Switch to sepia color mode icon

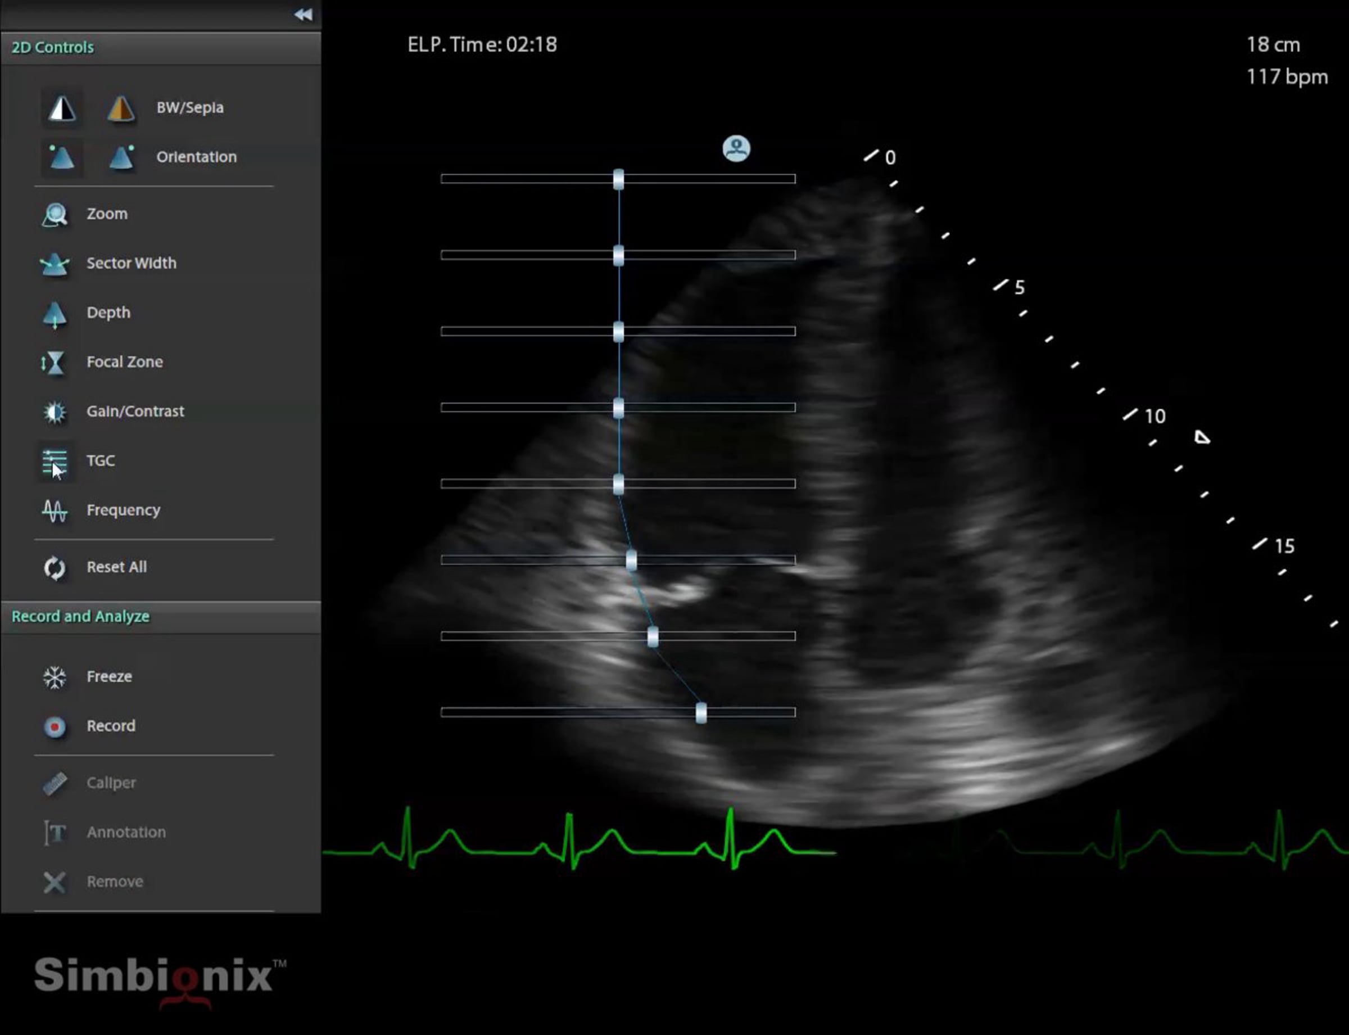coord(121,109)
